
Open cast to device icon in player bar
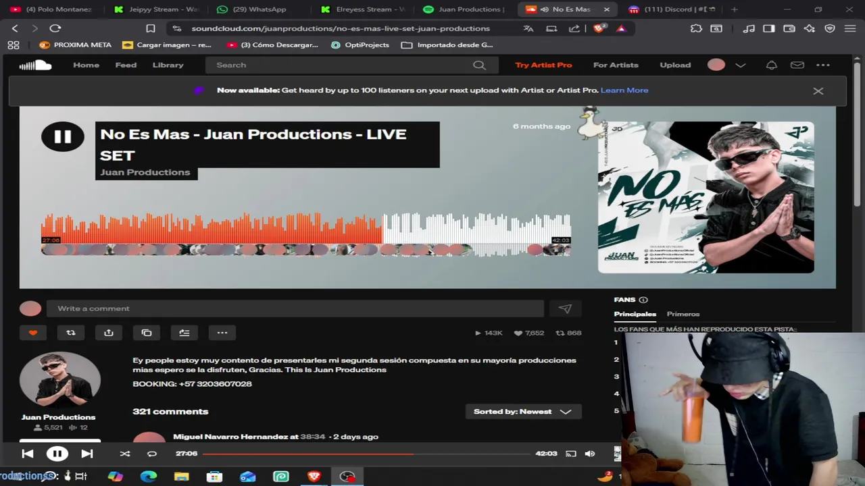click(571, 454)
